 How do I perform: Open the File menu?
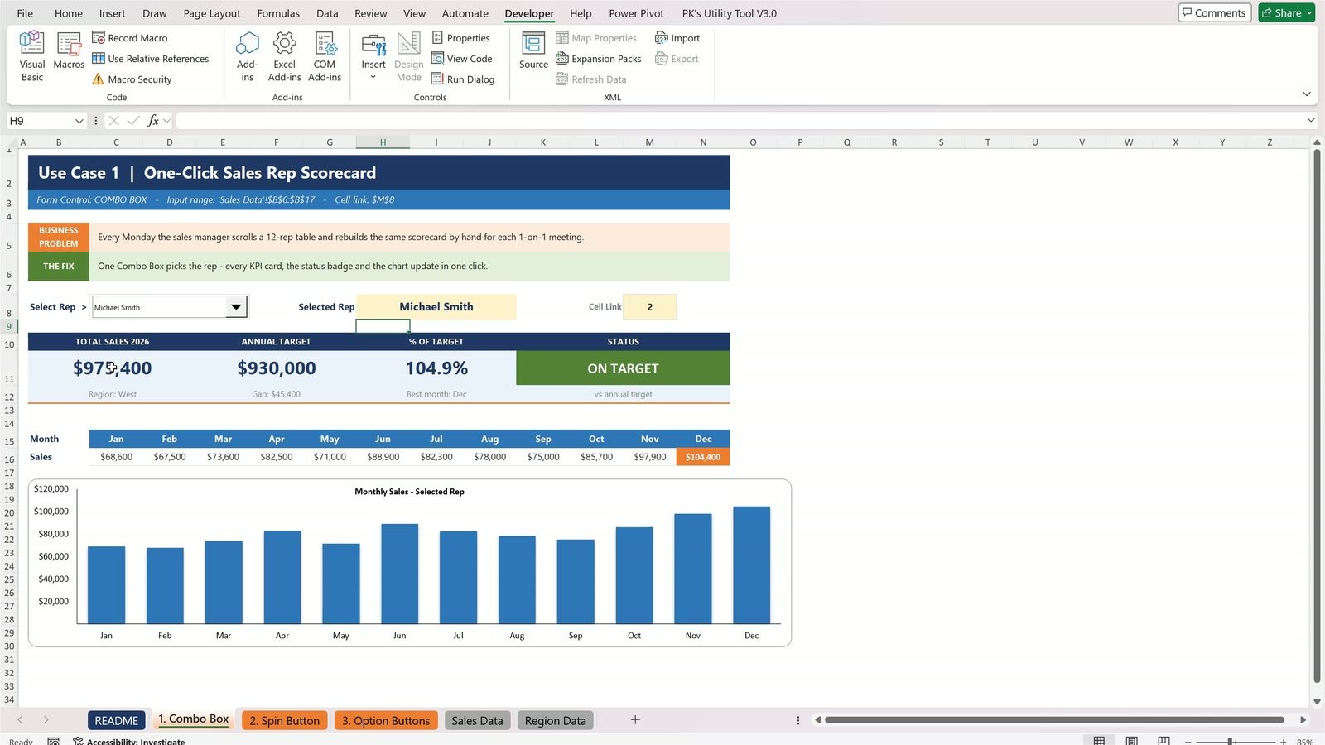tap(25, 13)
